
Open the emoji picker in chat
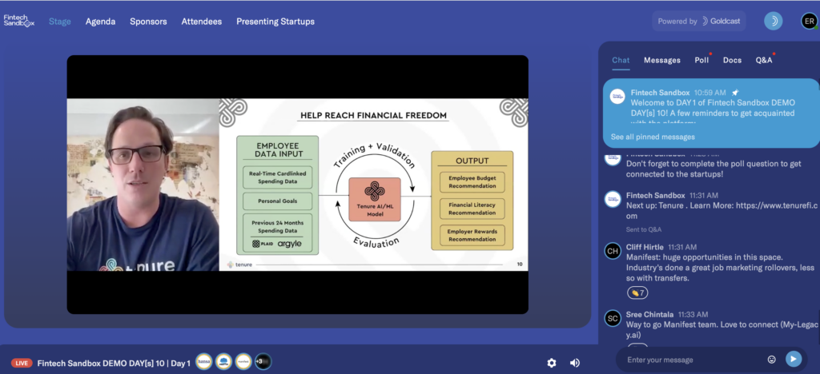pos(771,360)
